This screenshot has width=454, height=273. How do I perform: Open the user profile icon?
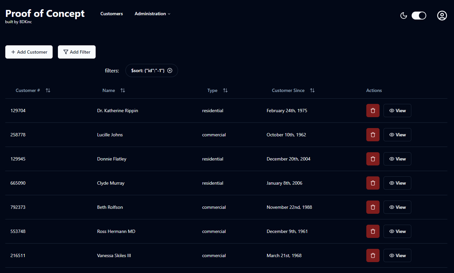point(442,16)
